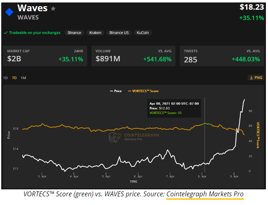
Task: Click the 3. Apr time axis marker
Action: coord(42,176)
